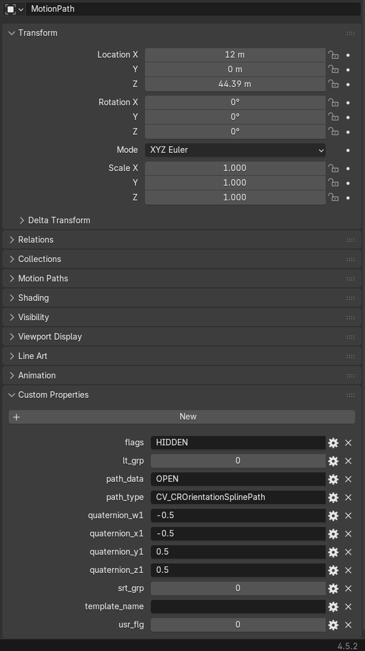Expand the Relations panel
The image size is (365, 651).
tap(35, 240)
